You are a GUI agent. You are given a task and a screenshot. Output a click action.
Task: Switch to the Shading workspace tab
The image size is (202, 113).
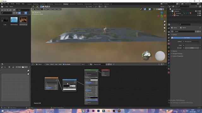pyautogui.click(x=66, y=4)
